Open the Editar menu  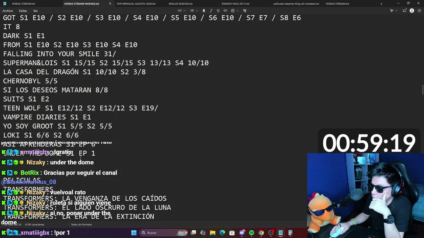[x=23, y=11]
